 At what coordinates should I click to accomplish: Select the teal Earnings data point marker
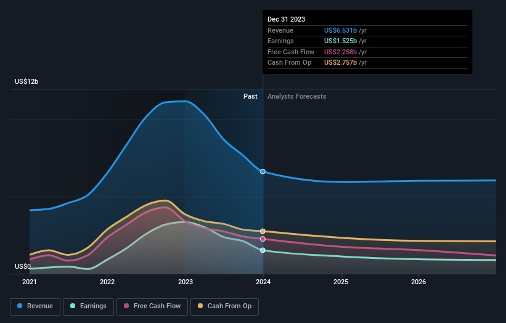263,250
